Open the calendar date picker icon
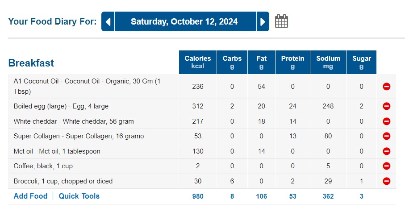This screenshot has width=405, height=212. [x=281, y=21]
